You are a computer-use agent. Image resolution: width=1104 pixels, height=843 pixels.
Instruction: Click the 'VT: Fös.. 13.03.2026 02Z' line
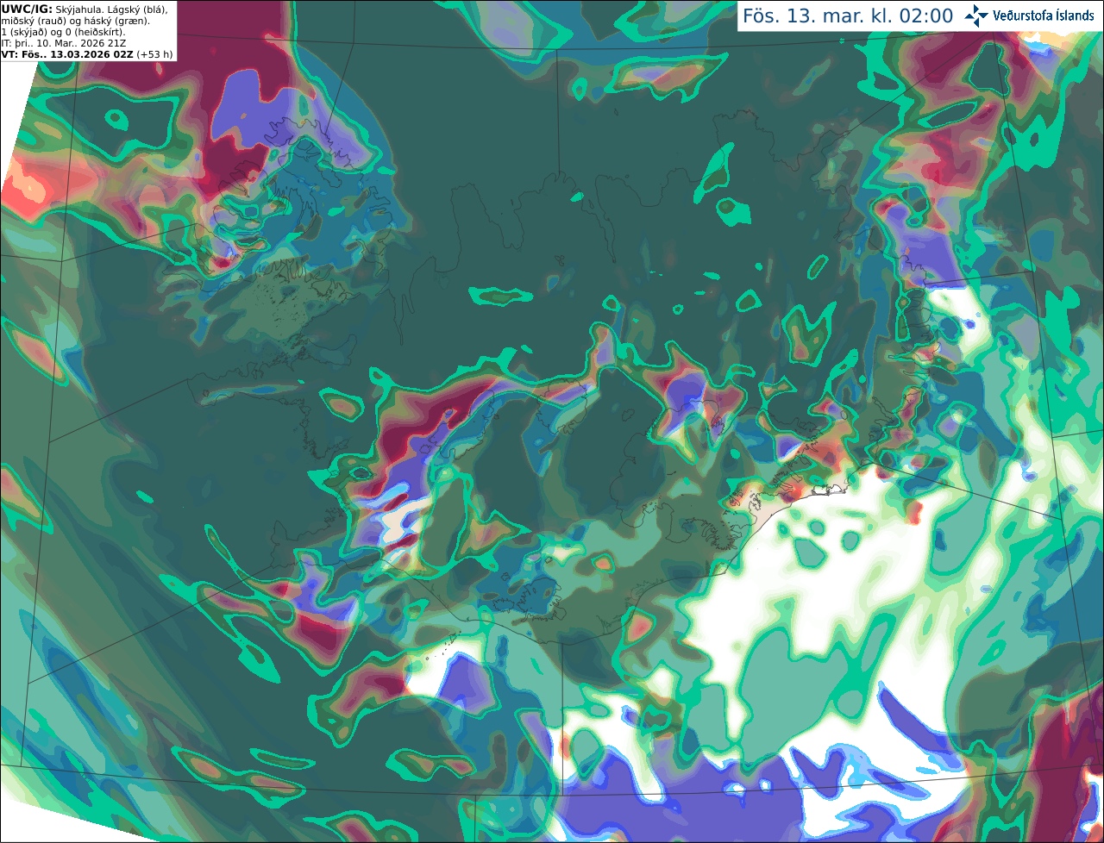(x=66, y=54)
